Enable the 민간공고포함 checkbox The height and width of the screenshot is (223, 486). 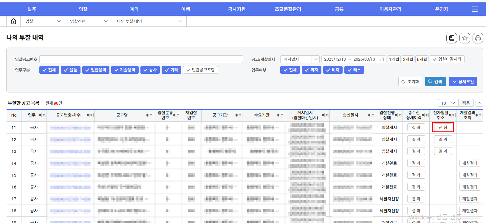pos(200,70)
